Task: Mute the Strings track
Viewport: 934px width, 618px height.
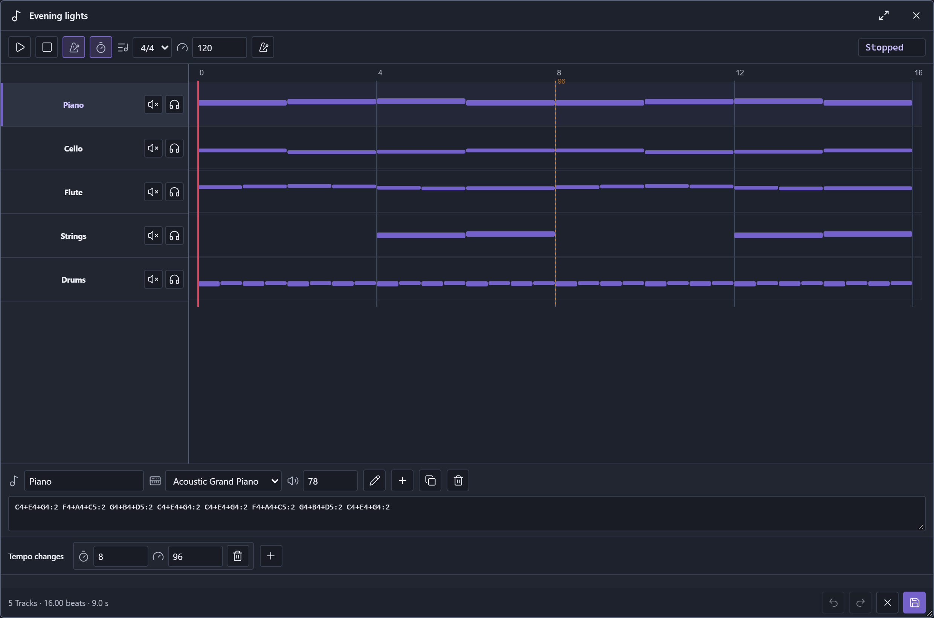Action: (153, 236)
